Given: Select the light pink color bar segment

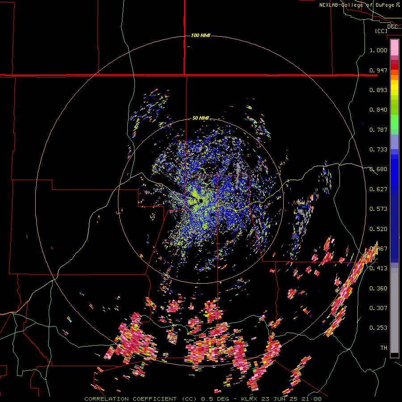Looking at the screenshot, I should click(x=394, y=47).
